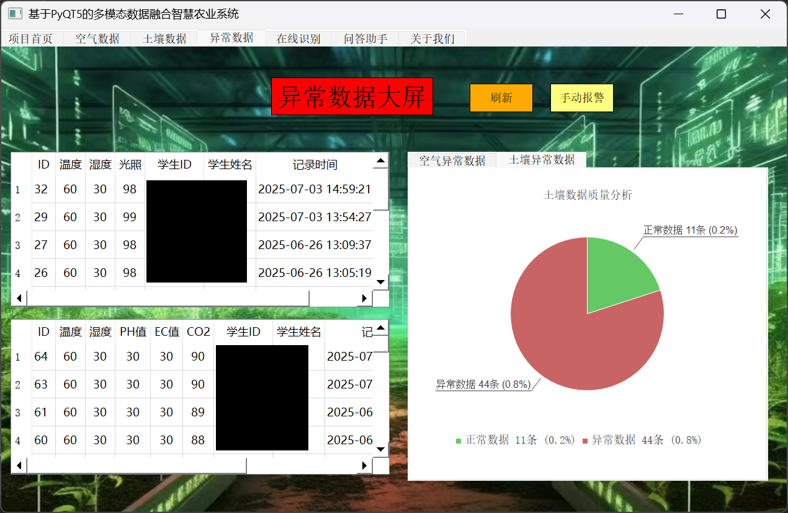The height and width of the screenshot is (513, 788).
Task: Click left arrow of upper table's horizontal scrollbar
Action: tap(19, 298)
